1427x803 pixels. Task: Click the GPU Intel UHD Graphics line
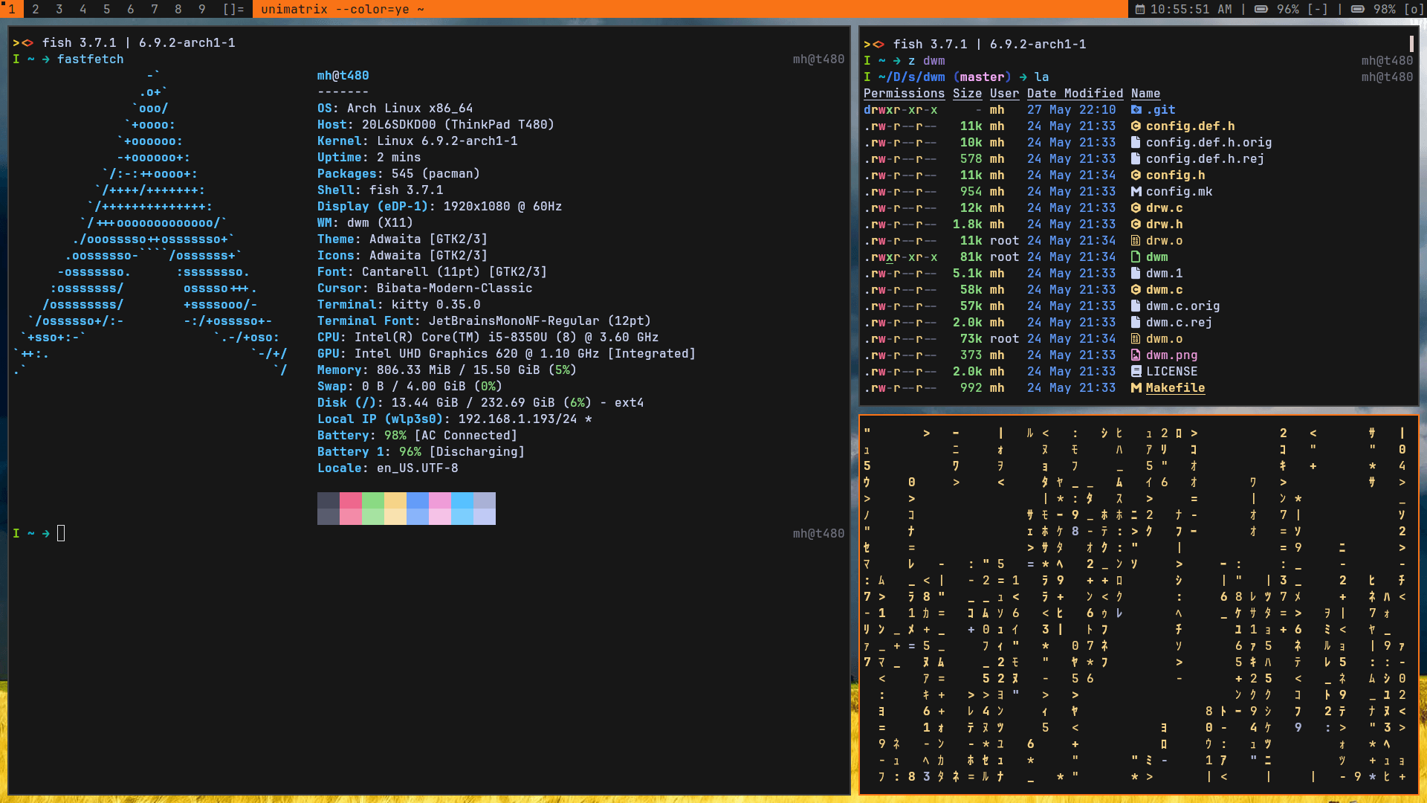[506, 354]
